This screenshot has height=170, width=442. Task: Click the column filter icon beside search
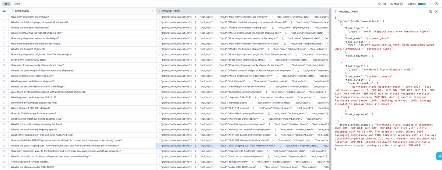[385, 4]
